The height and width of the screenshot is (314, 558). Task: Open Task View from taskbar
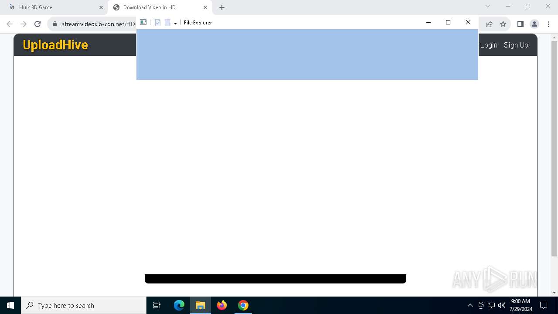[x=157, y=305]
